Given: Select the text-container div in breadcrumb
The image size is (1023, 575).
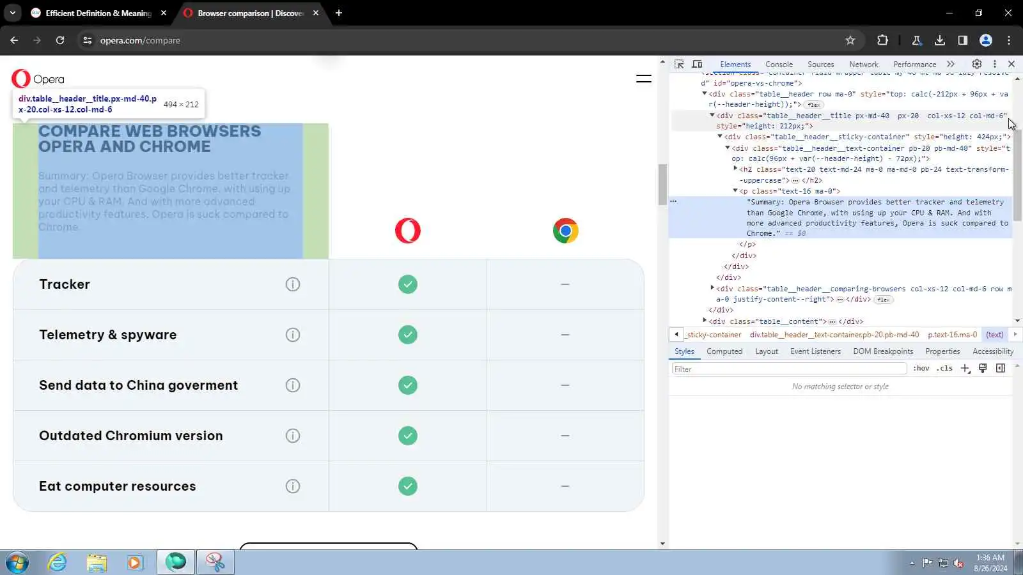Looking at the screenshot, I should coord(834,335).
